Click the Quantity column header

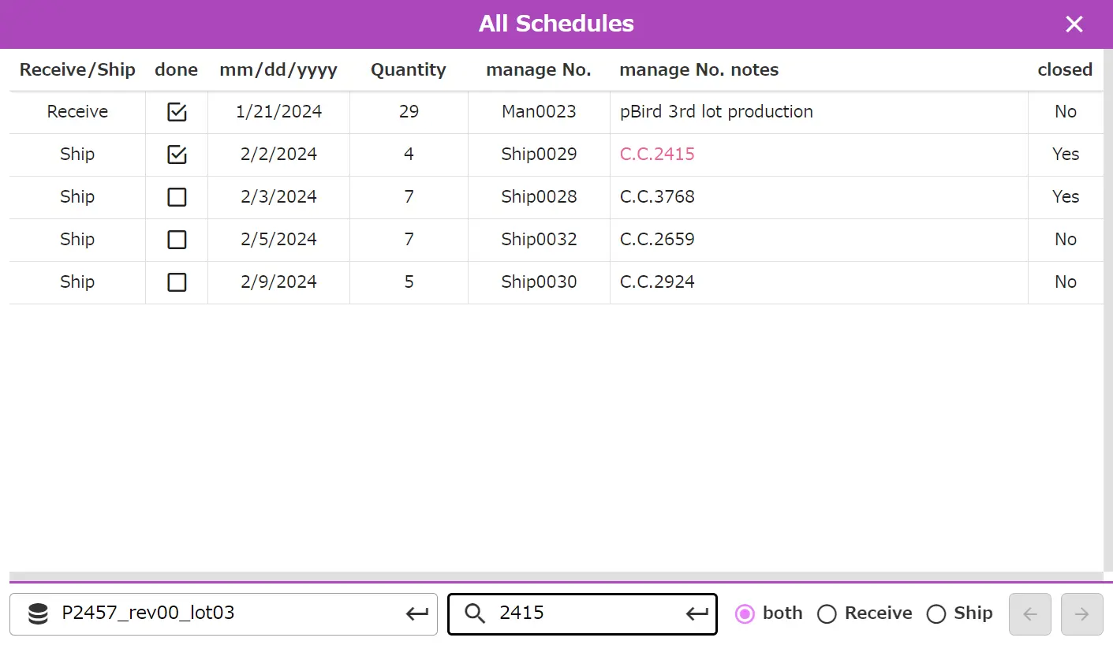pyautogui.click(x=409, y=70)
